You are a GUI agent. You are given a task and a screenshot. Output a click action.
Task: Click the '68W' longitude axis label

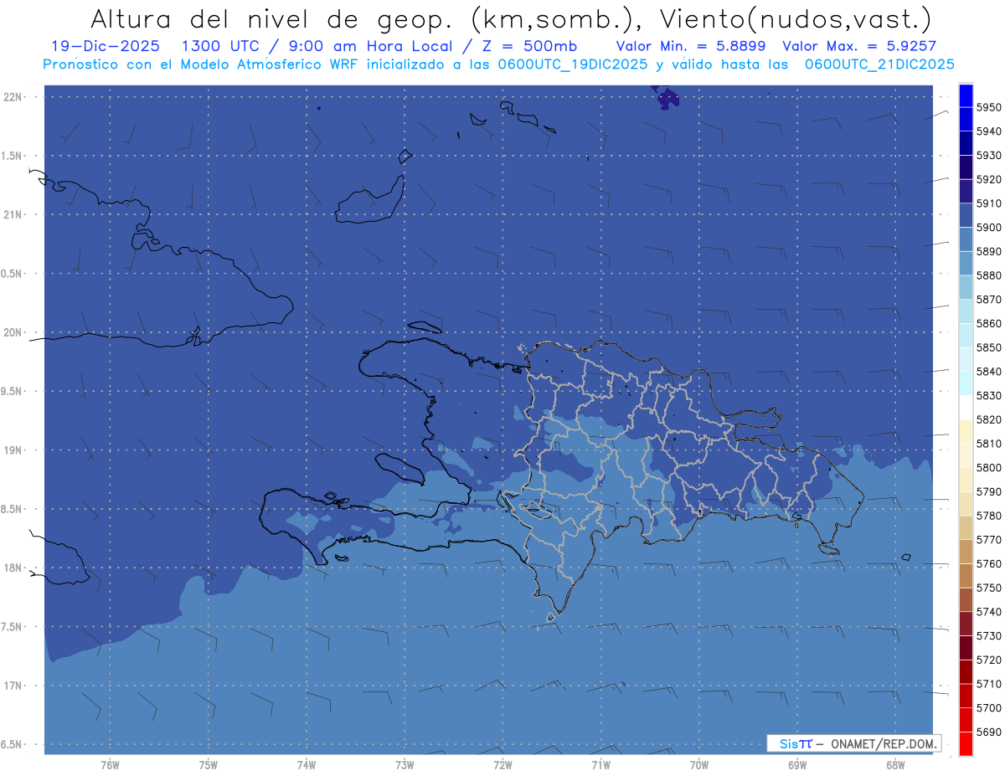click(895, 765)
